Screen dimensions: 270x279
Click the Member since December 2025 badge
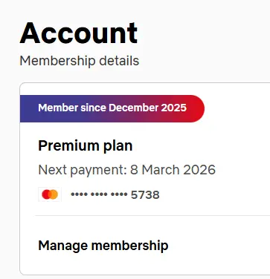coord(112,108)
